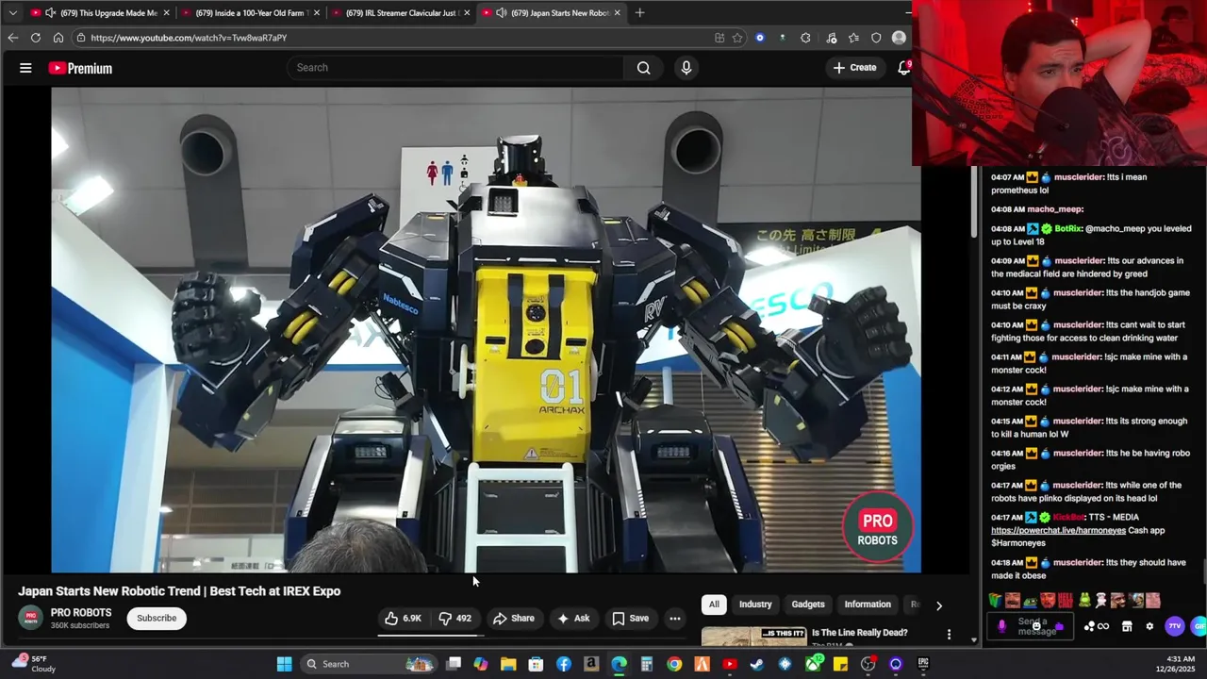Open File Explorer from the taskbar

tap(508, 664)
